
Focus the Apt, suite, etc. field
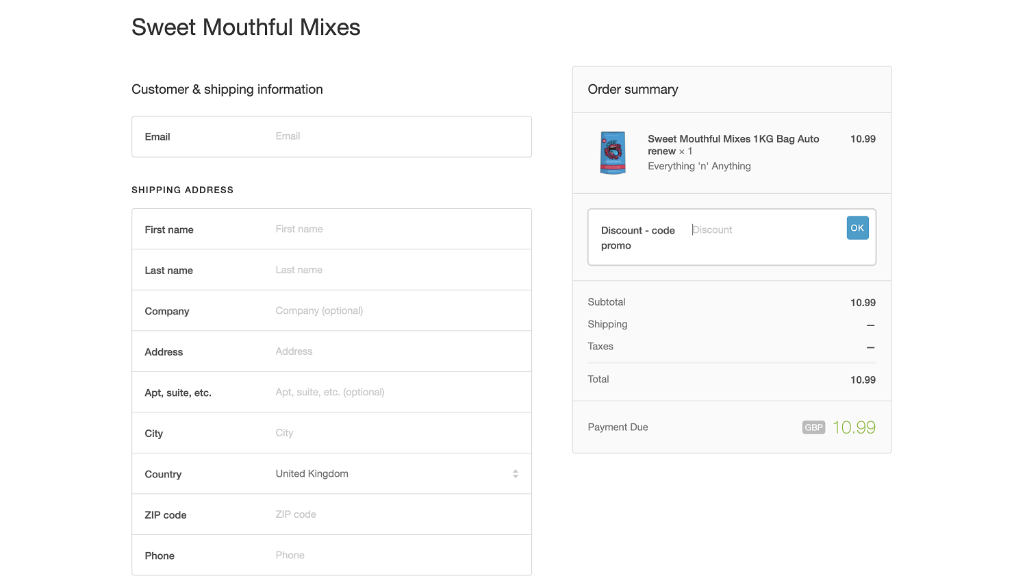point(397,393)
